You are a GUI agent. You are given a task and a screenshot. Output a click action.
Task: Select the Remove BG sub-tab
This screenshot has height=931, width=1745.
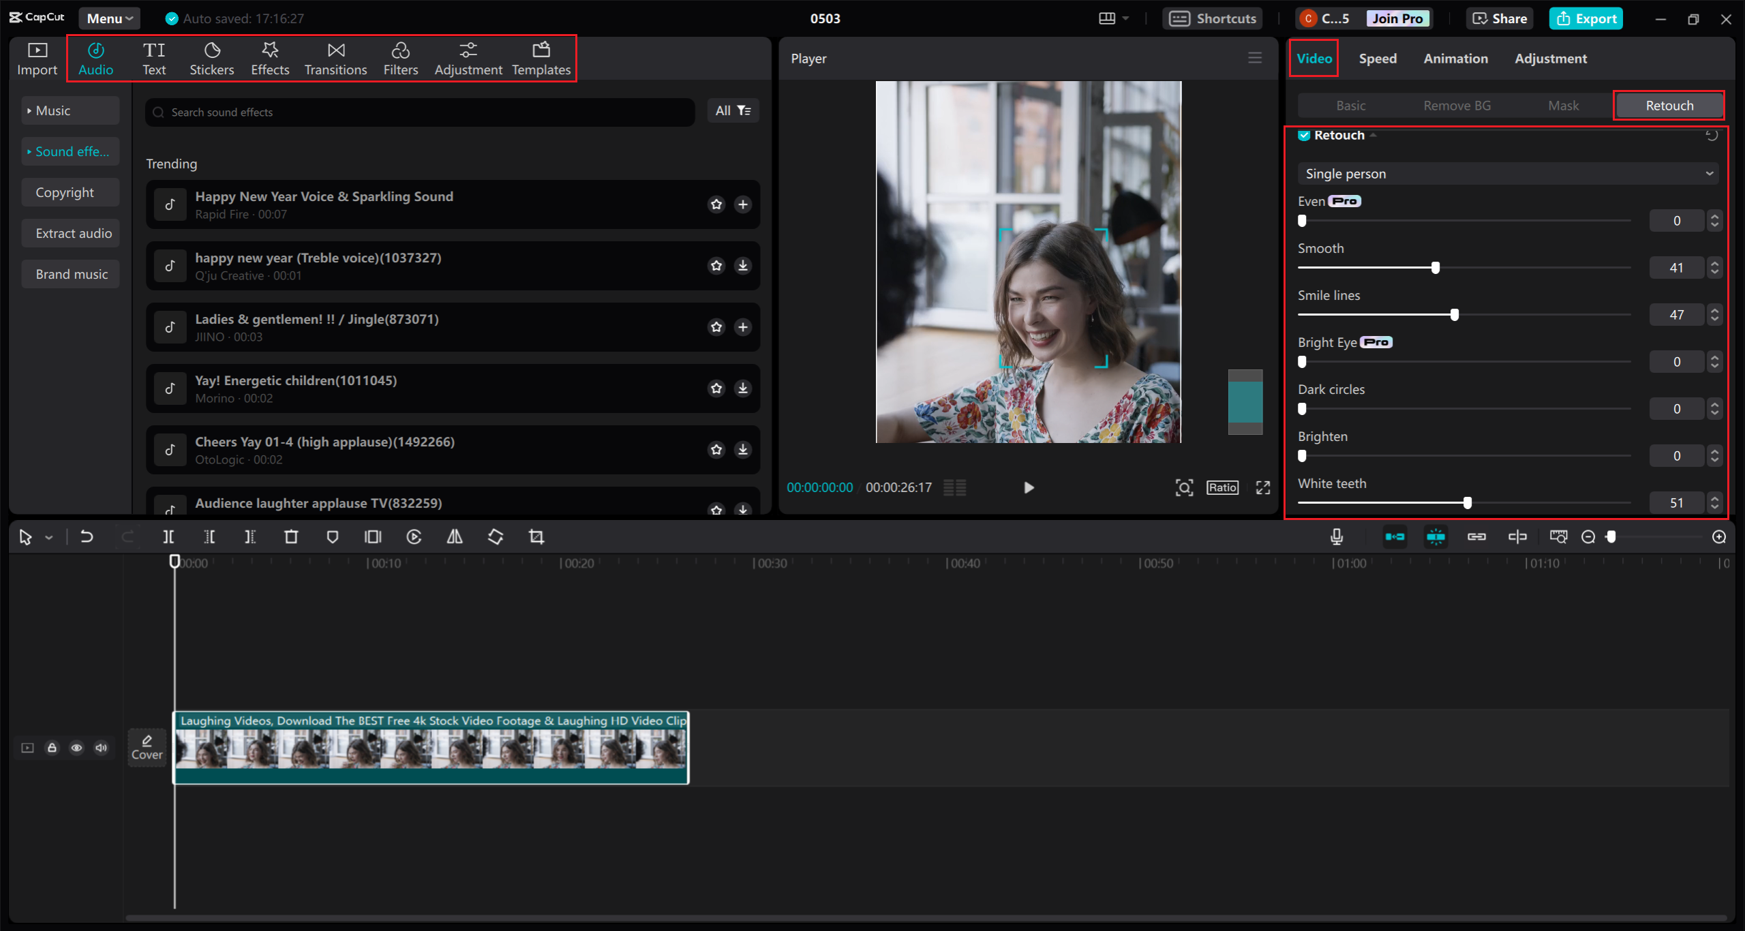tap(1457, 106)
